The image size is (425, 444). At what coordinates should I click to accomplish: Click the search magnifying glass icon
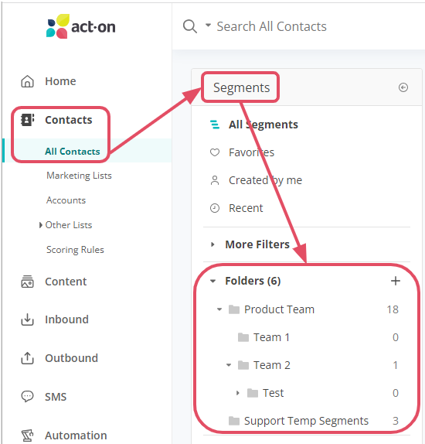click(190, 26)
